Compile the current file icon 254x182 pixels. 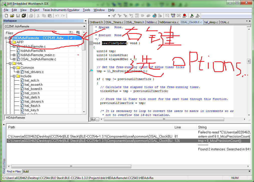[167, 16]
